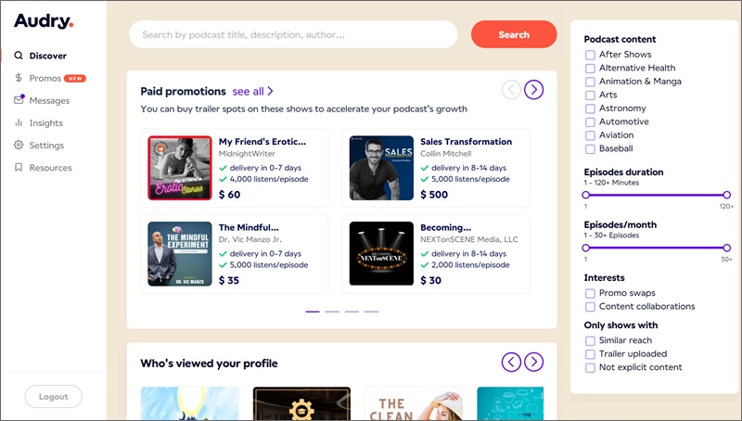The height and width of the screenshot is (421, 742).
Task: Click the Settings gear icon
Action: [19, 146]
